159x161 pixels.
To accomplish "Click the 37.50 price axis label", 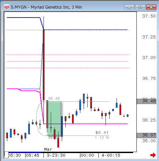I will coord(149,16).
